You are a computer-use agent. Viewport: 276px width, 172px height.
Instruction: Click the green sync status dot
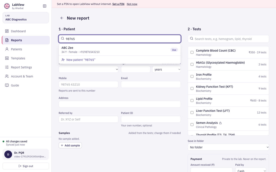point(3,141)
